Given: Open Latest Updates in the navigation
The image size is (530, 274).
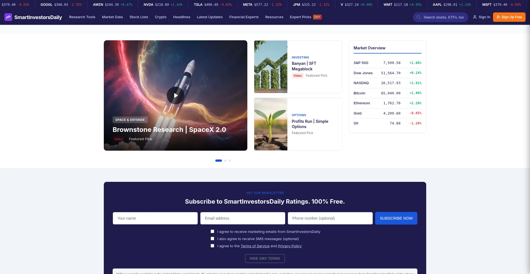Looking at the screenshot, I should pos(210,17).
